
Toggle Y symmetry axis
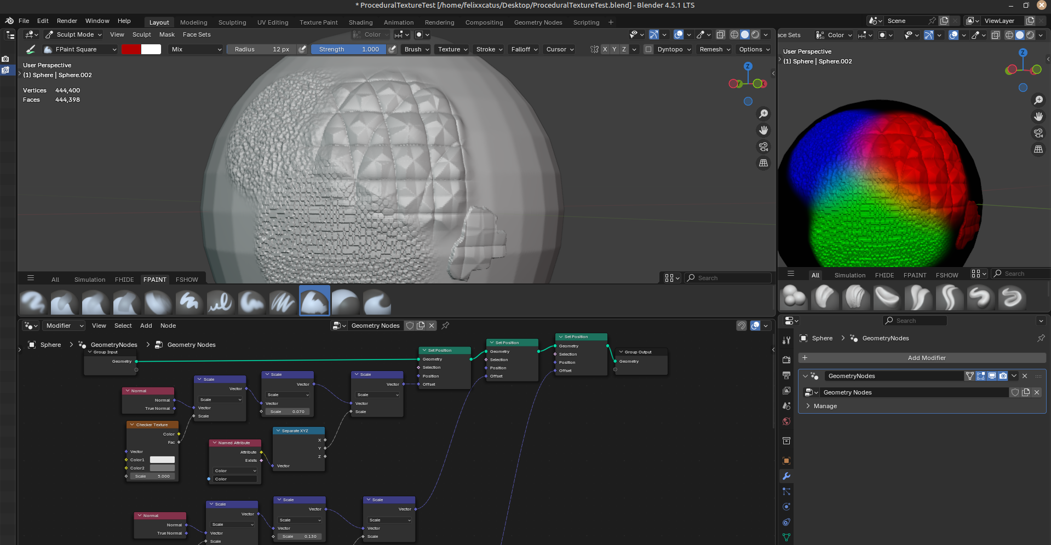(614, 49)
